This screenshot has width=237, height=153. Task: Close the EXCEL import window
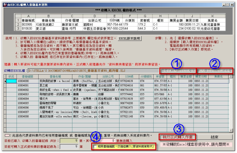[x=232, y=5]
